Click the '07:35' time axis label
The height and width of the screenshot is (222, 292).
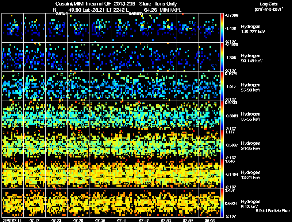tap(100, 221)
